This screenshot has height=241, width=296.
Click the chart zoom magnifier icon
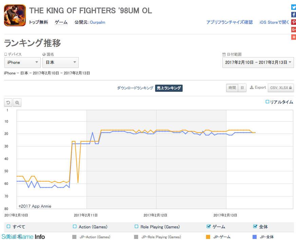coord(17,103)
